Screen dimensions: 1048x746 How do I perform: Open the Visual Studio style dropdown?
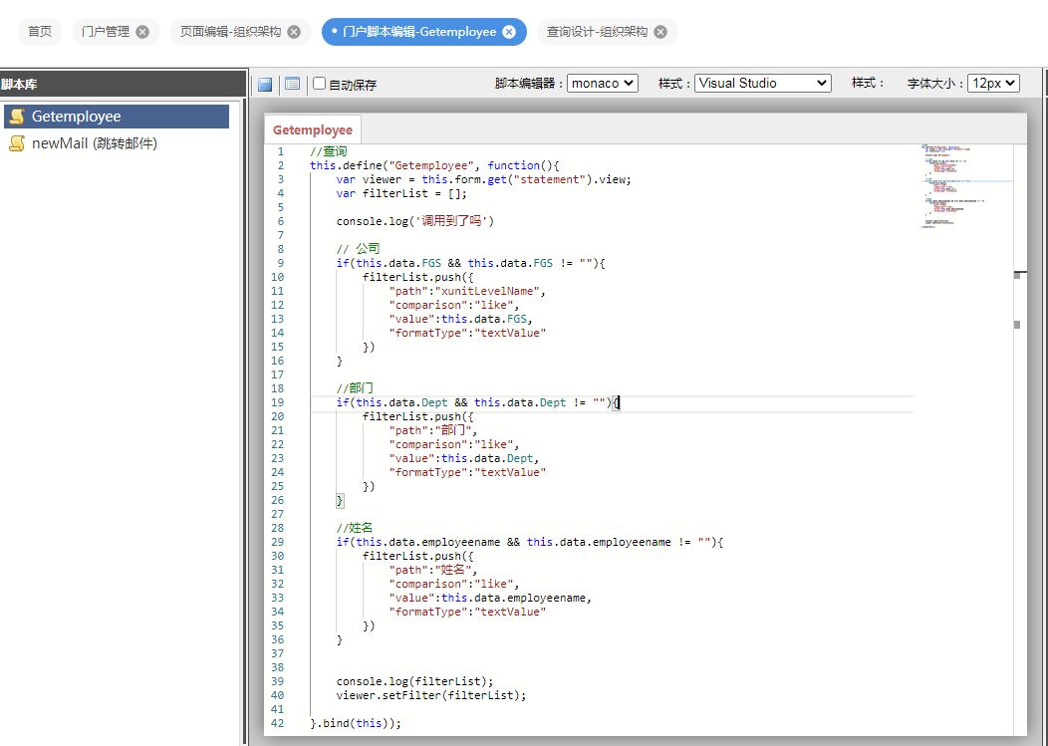(x=762, y=84)
